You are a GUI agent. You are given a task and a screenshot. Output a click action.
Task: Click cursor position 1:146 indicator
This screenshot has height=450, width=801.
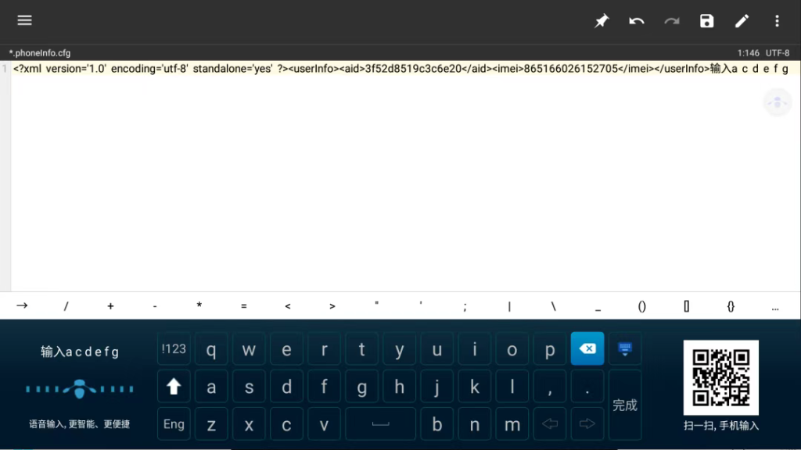tap(748, 52)
